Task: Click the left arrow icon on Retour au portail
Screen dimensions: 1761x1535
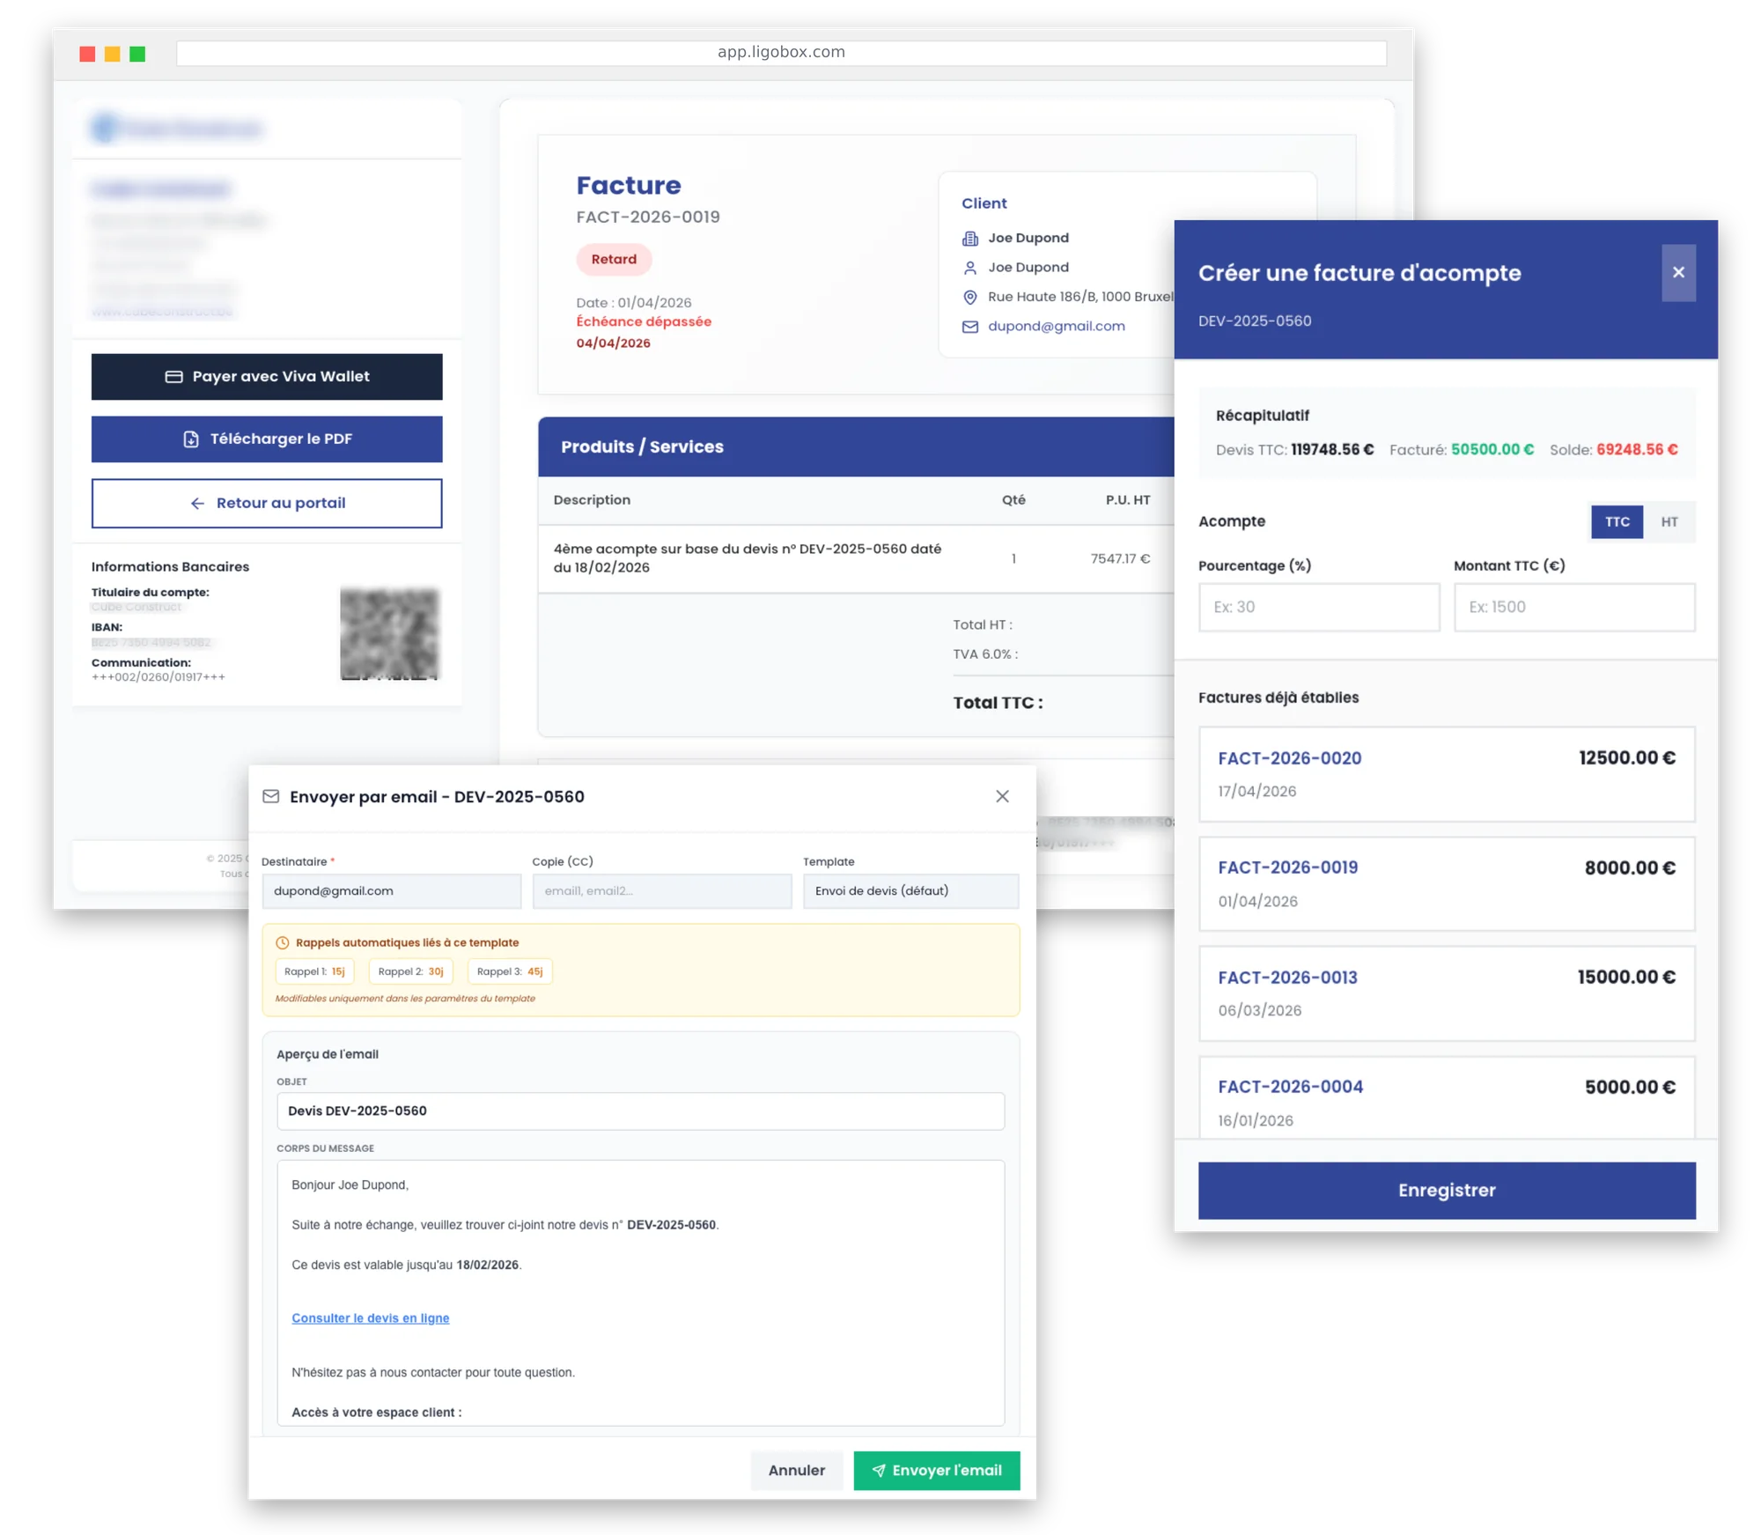Action: (197, 504)
